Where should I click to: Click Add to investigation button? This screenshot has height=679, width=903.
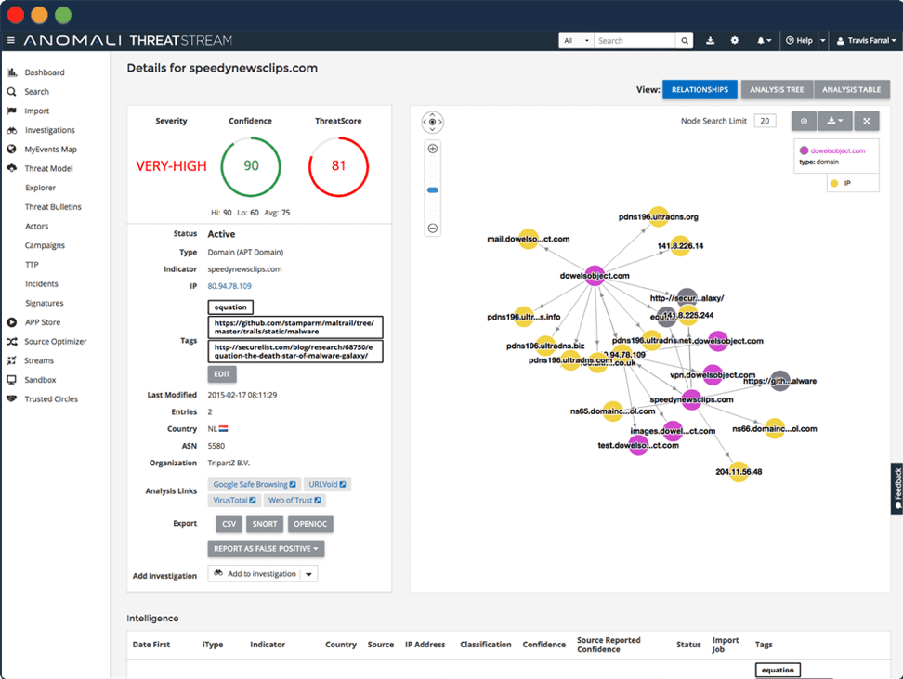255,574
